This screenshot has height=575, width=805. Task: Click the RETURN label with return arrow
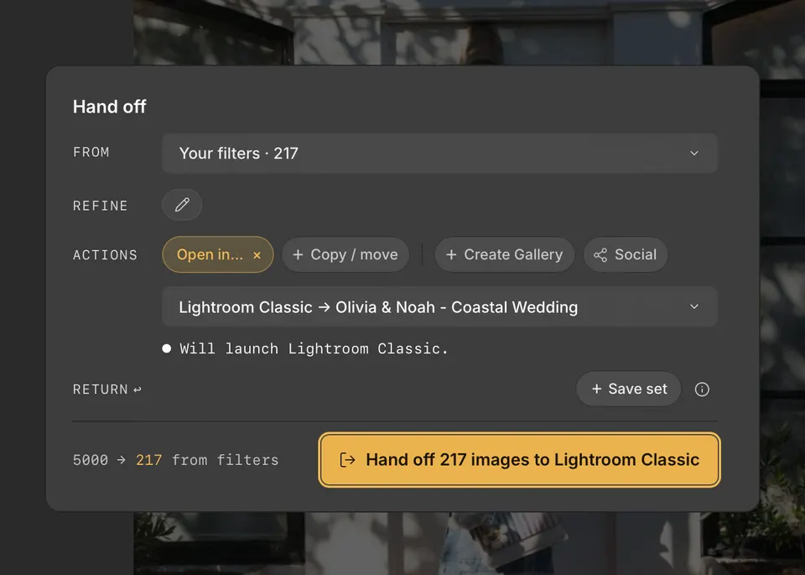coord(107,389)
